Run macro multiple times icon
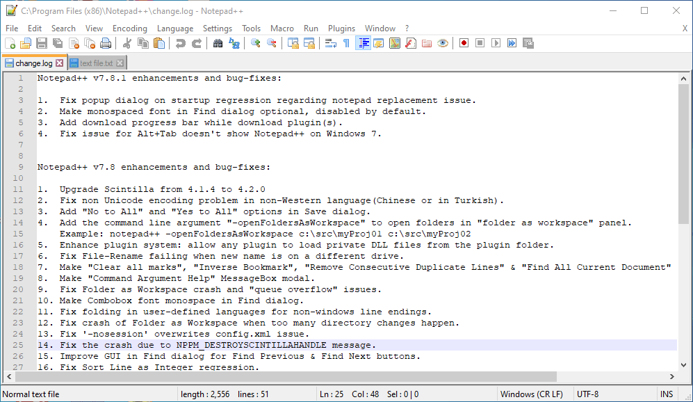This screenshot has width=693, height=402. click(512, 43)
